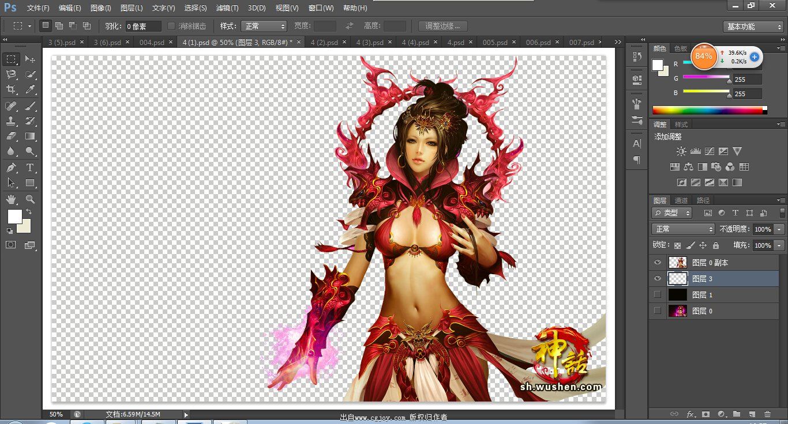Change screen mode from toolbox
The image size is (788, 424).
click(x=30, y=245)
